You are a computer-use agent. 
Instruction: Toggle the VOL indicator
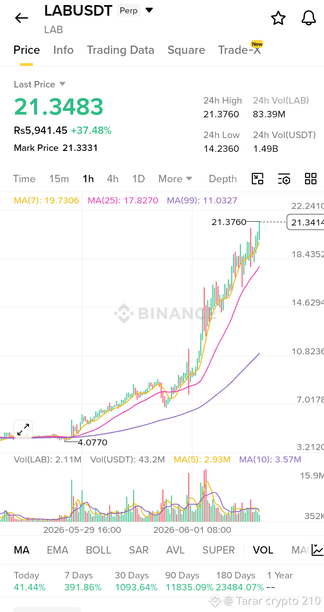[x=263, y=550]
